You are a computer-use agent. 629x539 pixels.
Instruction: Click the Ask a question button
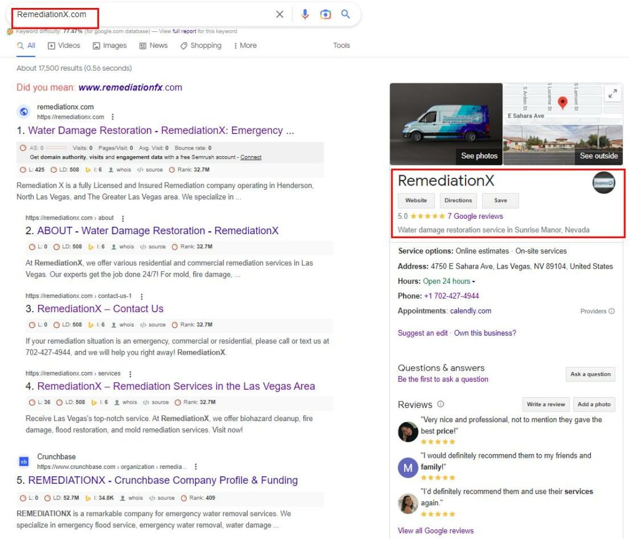pyautogui.click(x=590, y=374)
